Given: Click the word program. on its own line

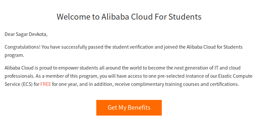Looking at the screenshot, I should 14,56.
